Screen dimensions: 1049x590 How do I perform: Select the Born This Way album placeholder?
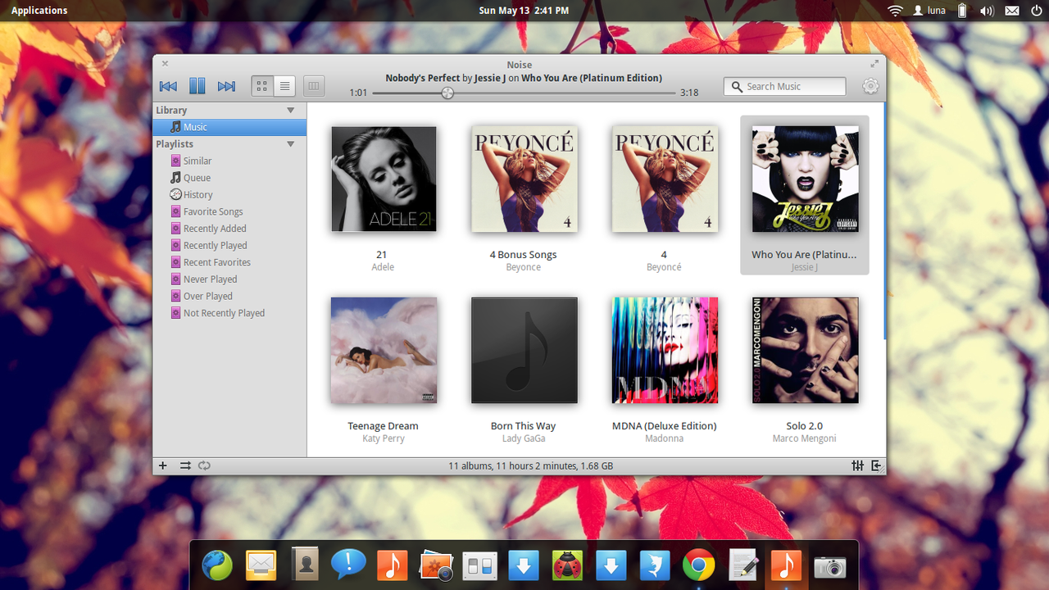[x=524, y=350]
